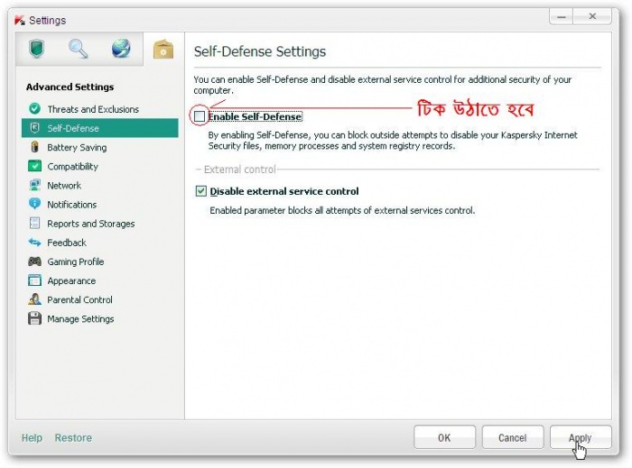Uncheck Disable external service control
The height and width of the screenshot is (468, 632).
pos(200,191)
